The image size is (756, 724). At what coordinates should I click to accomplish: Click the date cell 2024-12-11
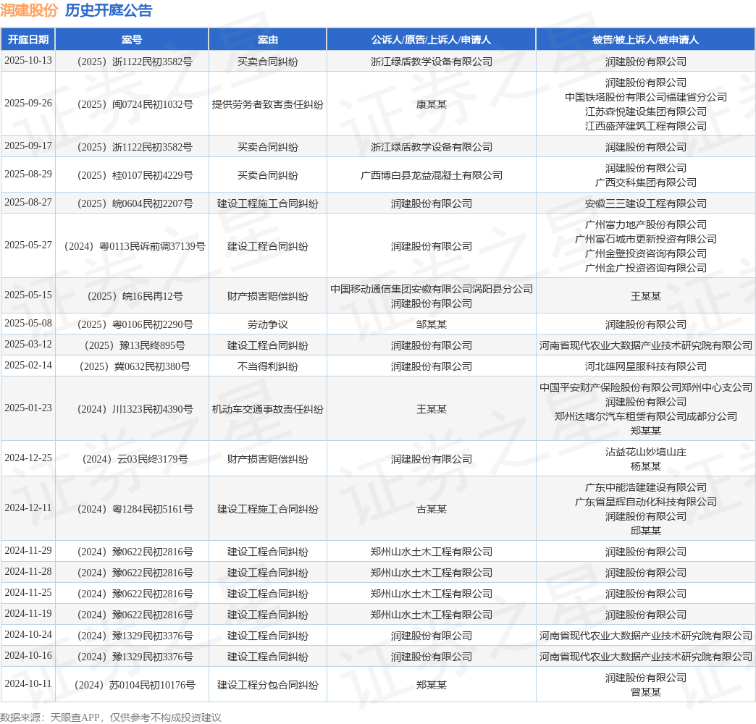pyautogui.click(x=28, y=508)
